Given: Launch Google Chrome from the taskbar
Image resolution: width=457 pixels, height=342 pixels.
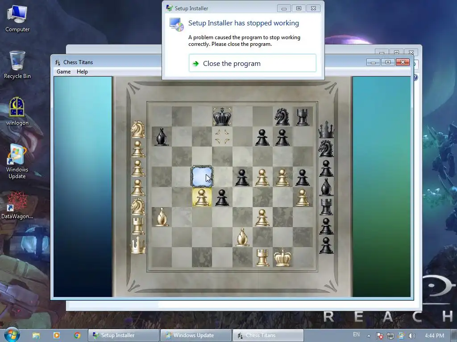Looking at the screenshot, I should coord(77,335).
